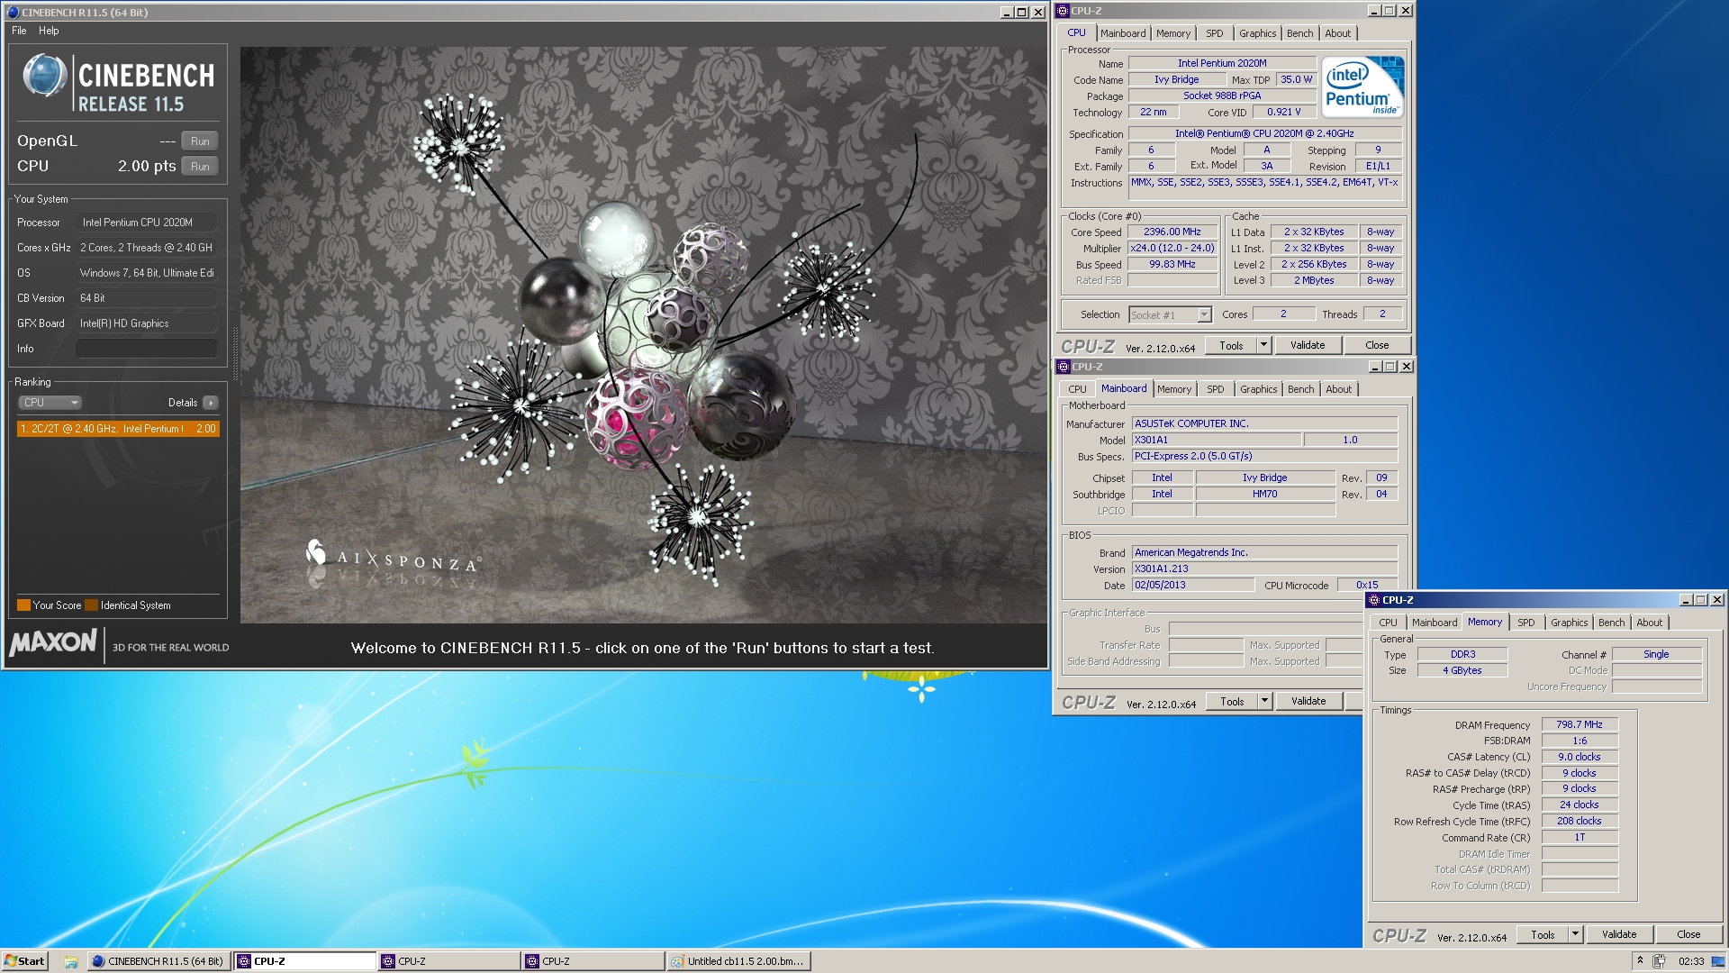Select the first CPU-Z taskbar button
Image resolution: width=1729 pixels, height=973 pixels.
[x=305, y=961]
